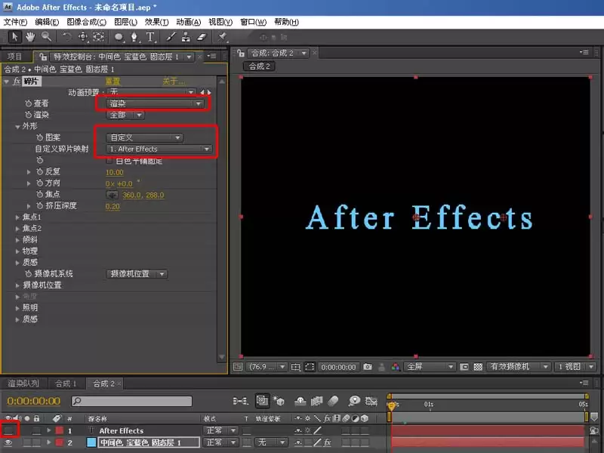The width and height of the screenshot is (604, 453).
Task: Click the 关于 about link of the effect
Action: (173, 82)
